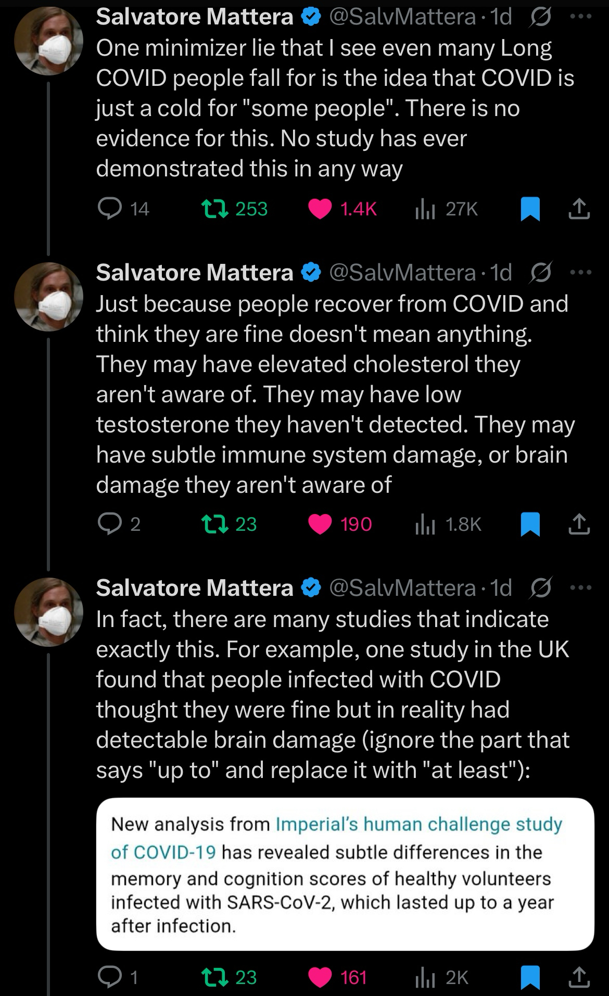Open the @SalvMattera handle on the third tweet

click(402, 588)
